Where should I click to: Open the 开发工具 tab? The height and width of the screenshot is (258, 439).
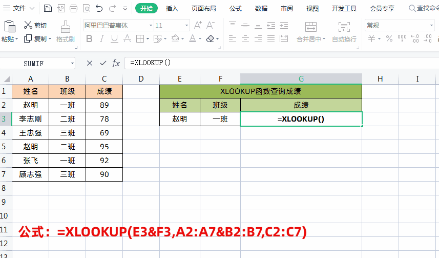click(x=344, y=8)
